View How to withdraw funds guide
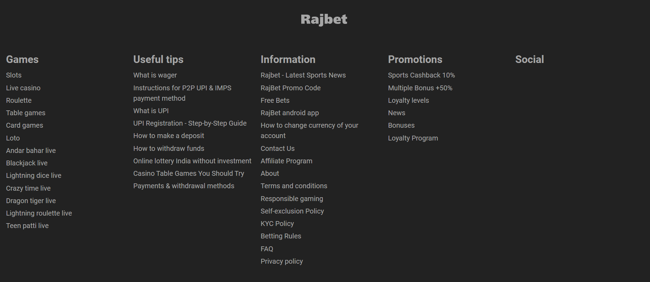This screenshot has height=282, width=650. point(168,148)
